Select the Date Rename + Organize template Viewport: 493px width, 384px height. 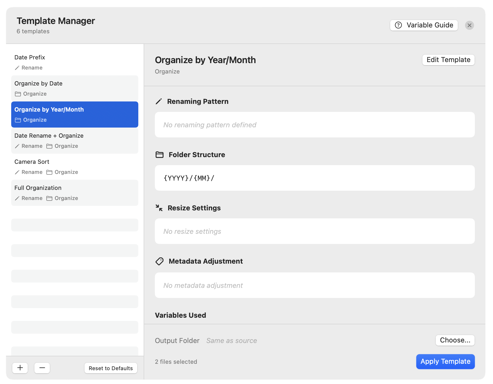pyautogui.click(x=75, y=141)
